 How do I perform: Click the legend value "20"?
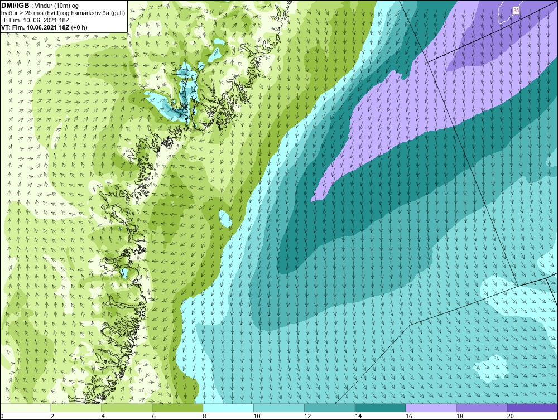click(x=511, y=416)
